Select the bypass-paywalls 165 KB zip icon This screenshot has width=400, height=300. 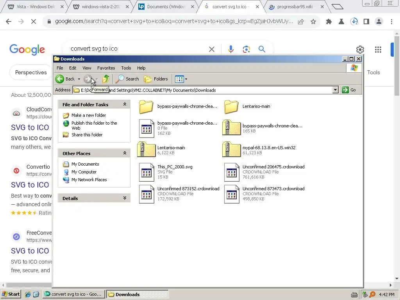coord(231,127)
